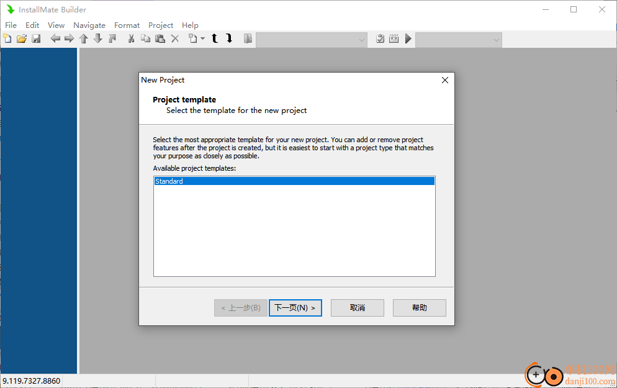Click the 取消 cancel button

tap(358, 308)
